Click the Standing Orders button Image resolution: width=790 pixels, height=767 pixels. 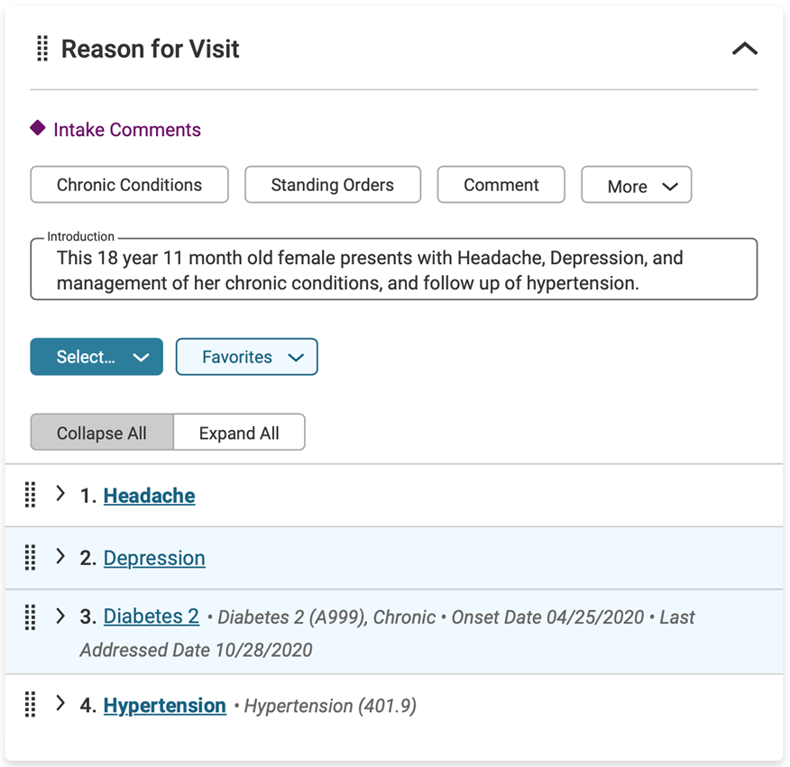tap(333, 185)
